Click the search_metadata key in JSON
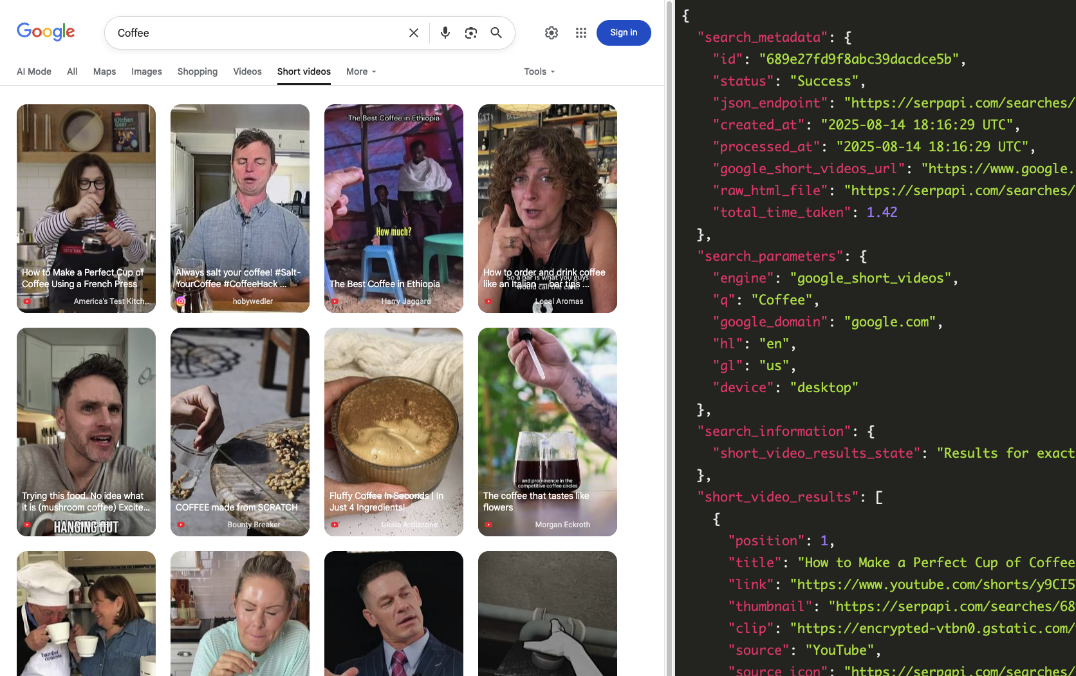This screenshot has height=676, width=1076. (x=763, y=37)
